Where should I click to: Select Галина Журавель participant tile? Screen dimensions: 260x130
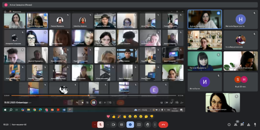[205, 61]
